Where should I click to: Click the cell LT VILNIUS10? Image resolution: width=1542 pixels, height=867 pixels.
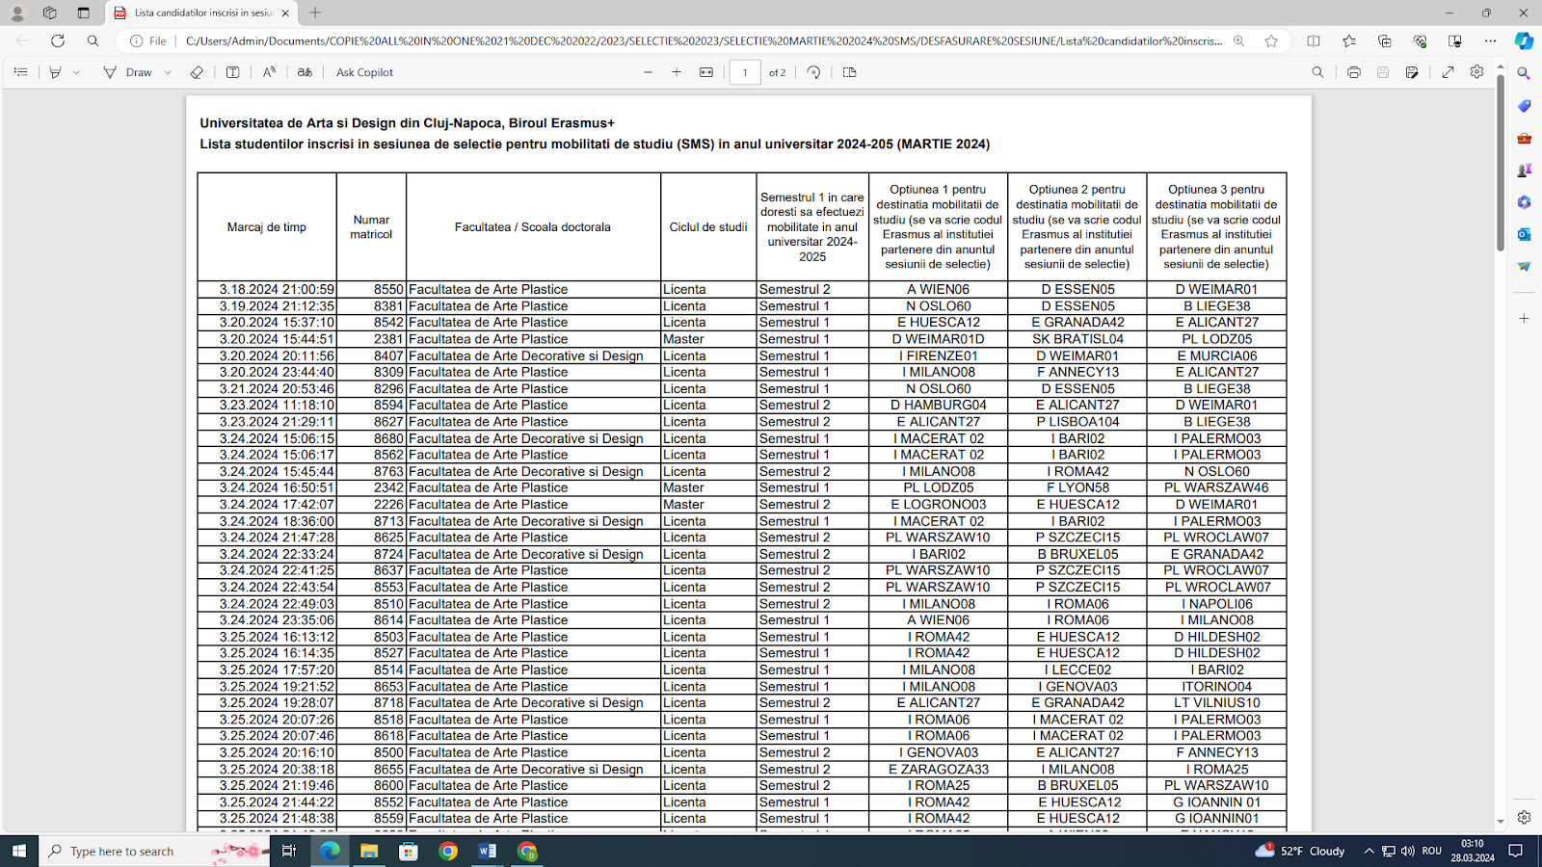point(1216,702)
